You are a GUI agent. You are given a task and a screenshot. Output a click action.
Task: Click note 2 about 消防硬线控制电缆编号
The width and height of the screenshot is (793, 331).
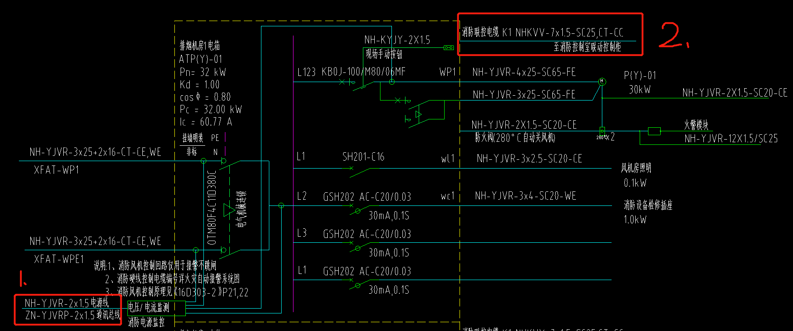coord(173,279)
